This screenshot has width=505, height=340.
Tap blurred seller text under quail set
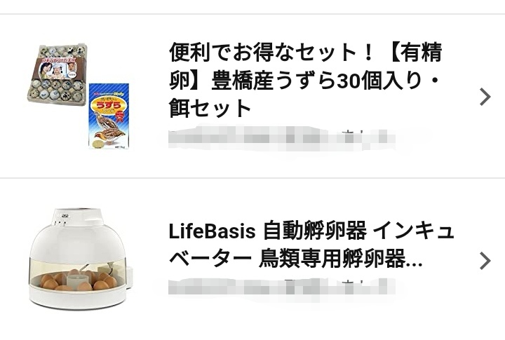[281, 139]
